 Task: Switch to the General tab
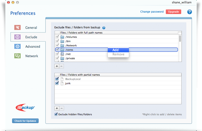31,28
